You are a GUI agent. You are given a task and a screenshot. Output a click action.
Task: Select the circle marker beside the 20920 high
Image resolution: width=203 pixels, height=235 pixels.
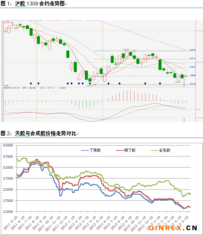[135, 51]
